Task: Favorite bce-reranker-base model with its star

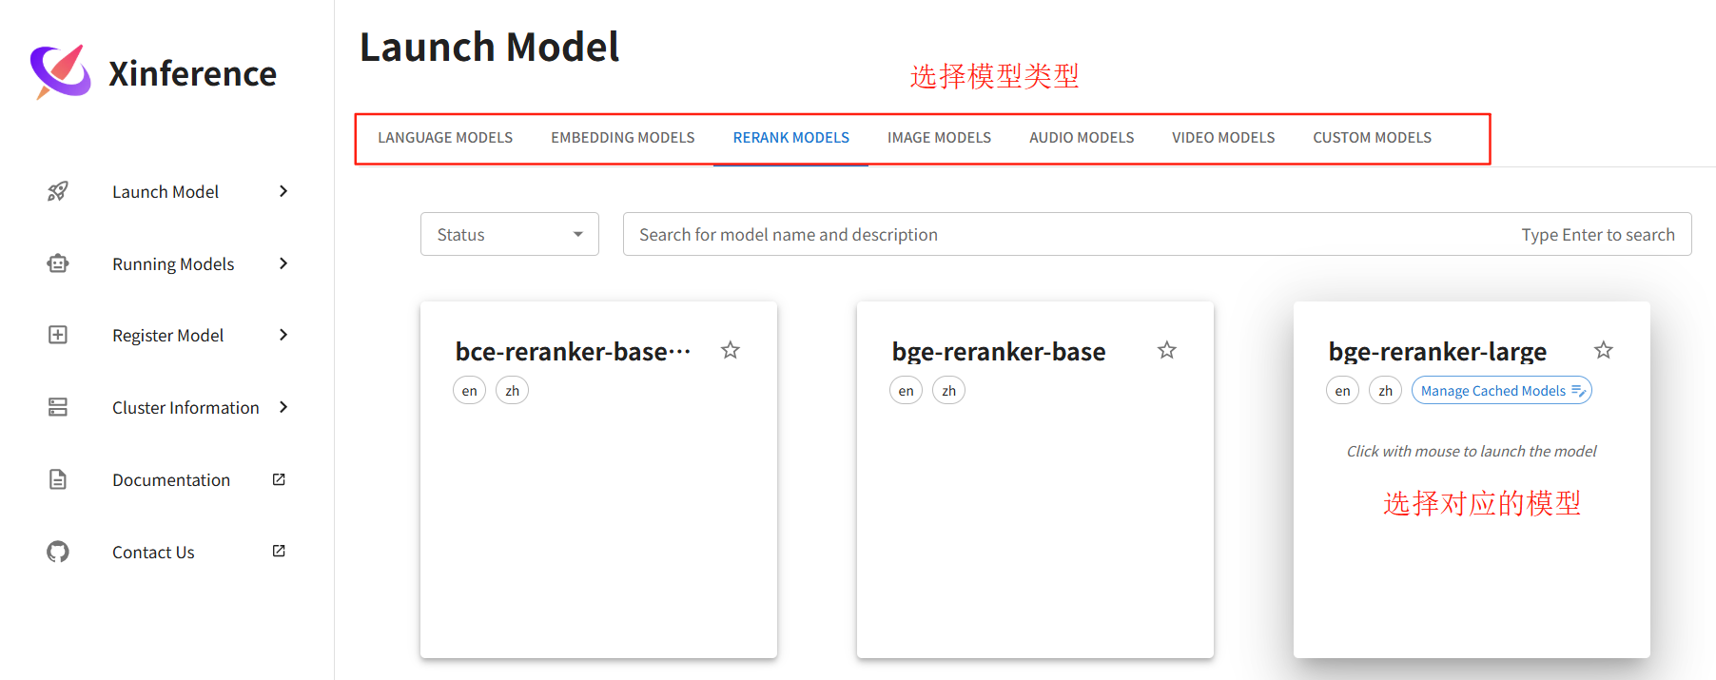Action: pyautogui.click(x=731, y=350)
